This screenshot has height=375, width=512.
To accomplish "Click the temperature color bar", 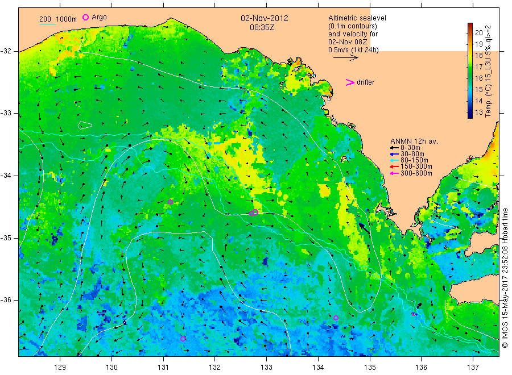I will pos(470,70).
